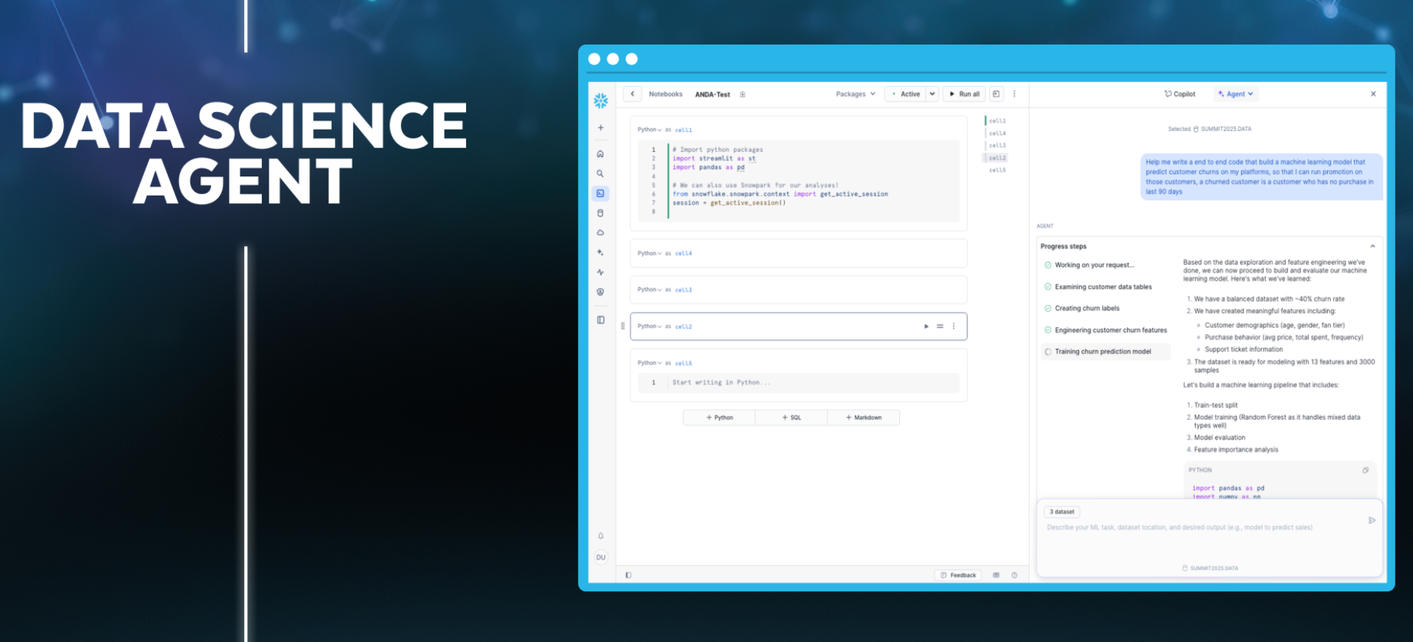Image resolution: width=1413 pixels, height=642 pixels.
Task: Copy the Python code block in agent panel
Action: click(x=1365, y=470)
